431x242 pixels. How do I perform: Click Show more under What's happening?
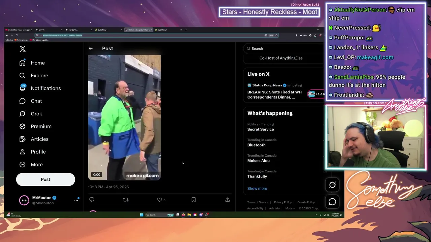click(x=257, y=189)
